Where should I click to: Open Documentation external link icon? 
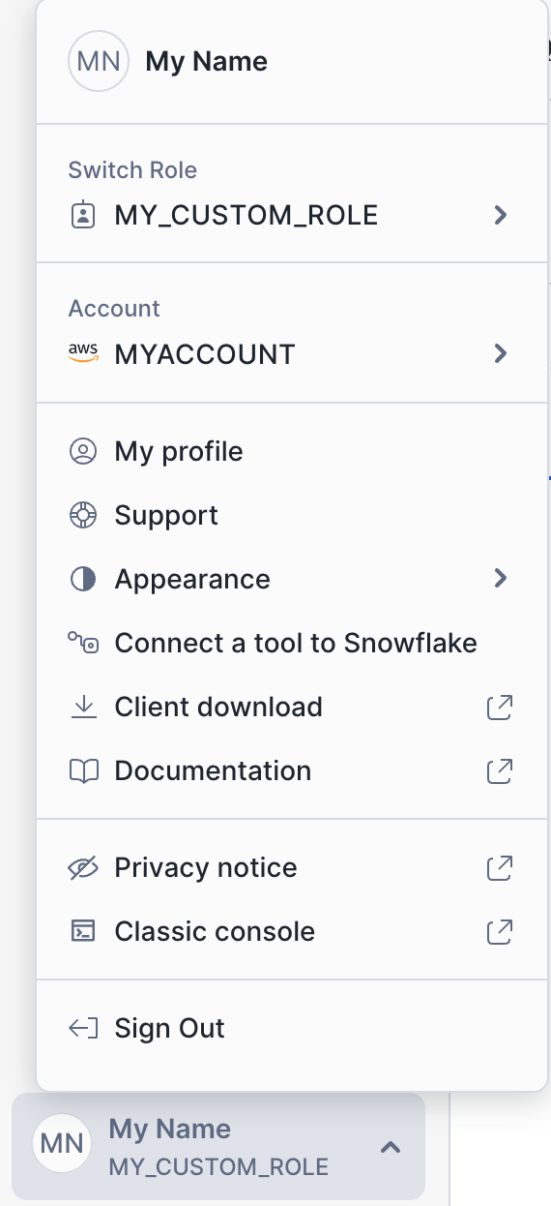click(x=499, y=771)
